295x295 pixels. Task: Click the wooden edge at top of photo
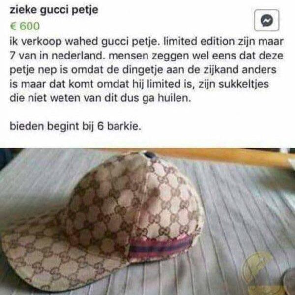pyautogui.click(x=216, y=156)
